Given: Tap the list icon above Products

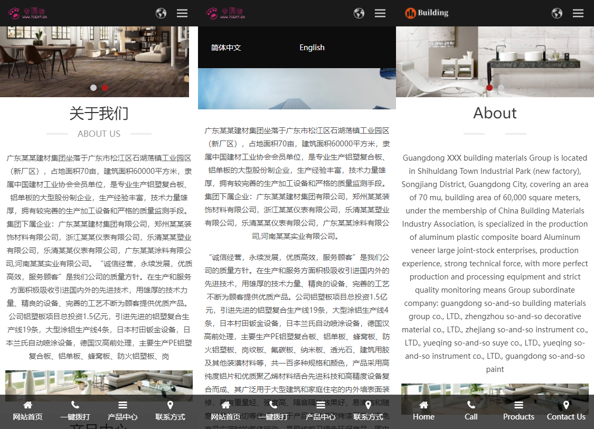Looking at the screenshot, I should click(x=518, y=405).
